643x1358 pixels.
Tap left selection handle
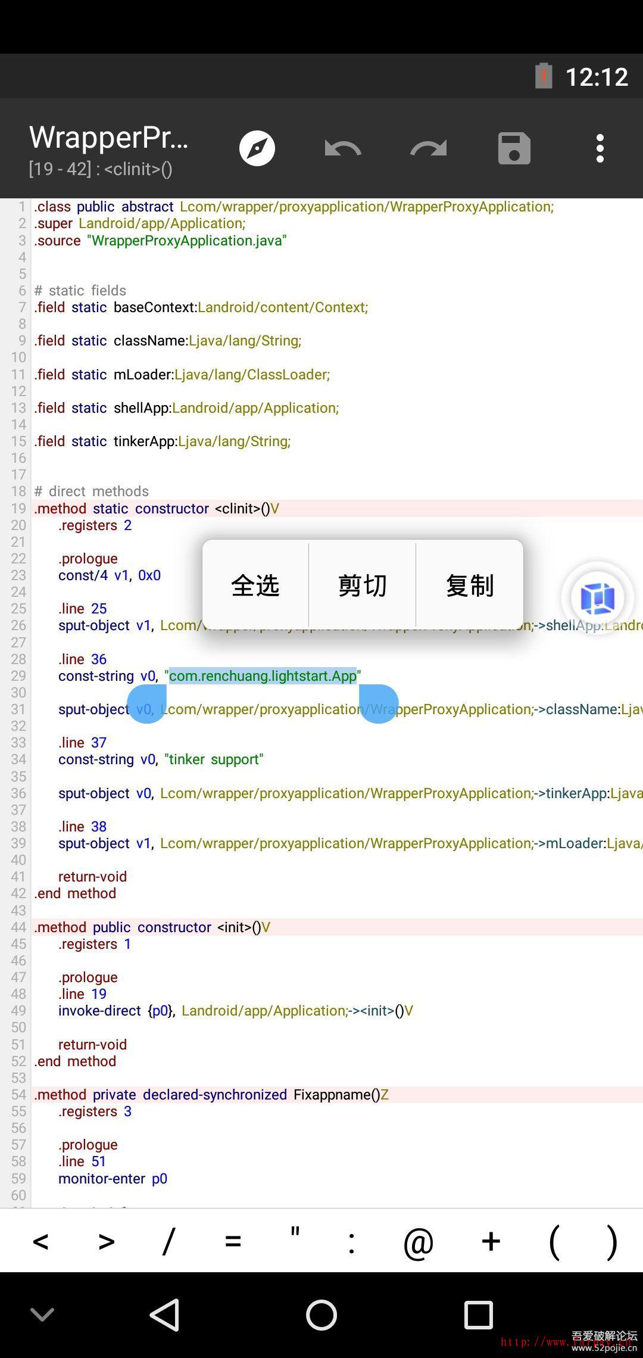[147, 703]
